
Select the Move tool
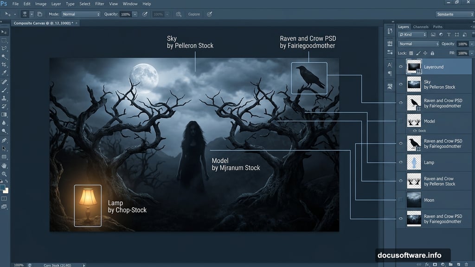(5, 32)
